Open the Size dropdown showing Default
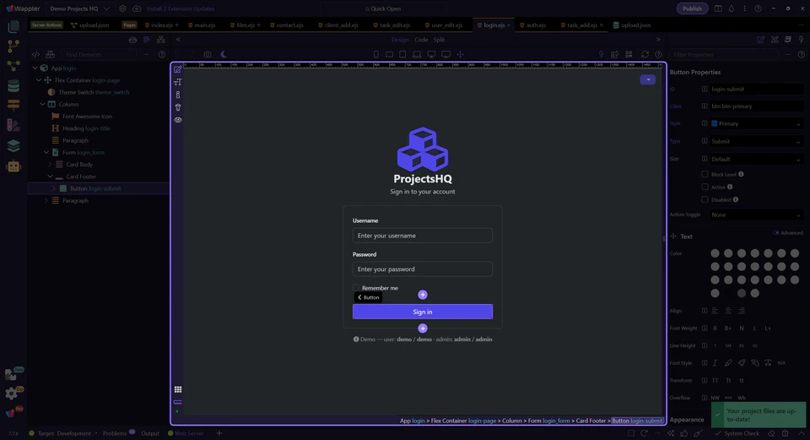The height and width of the screenshot is (440, 810). (756, 160)
